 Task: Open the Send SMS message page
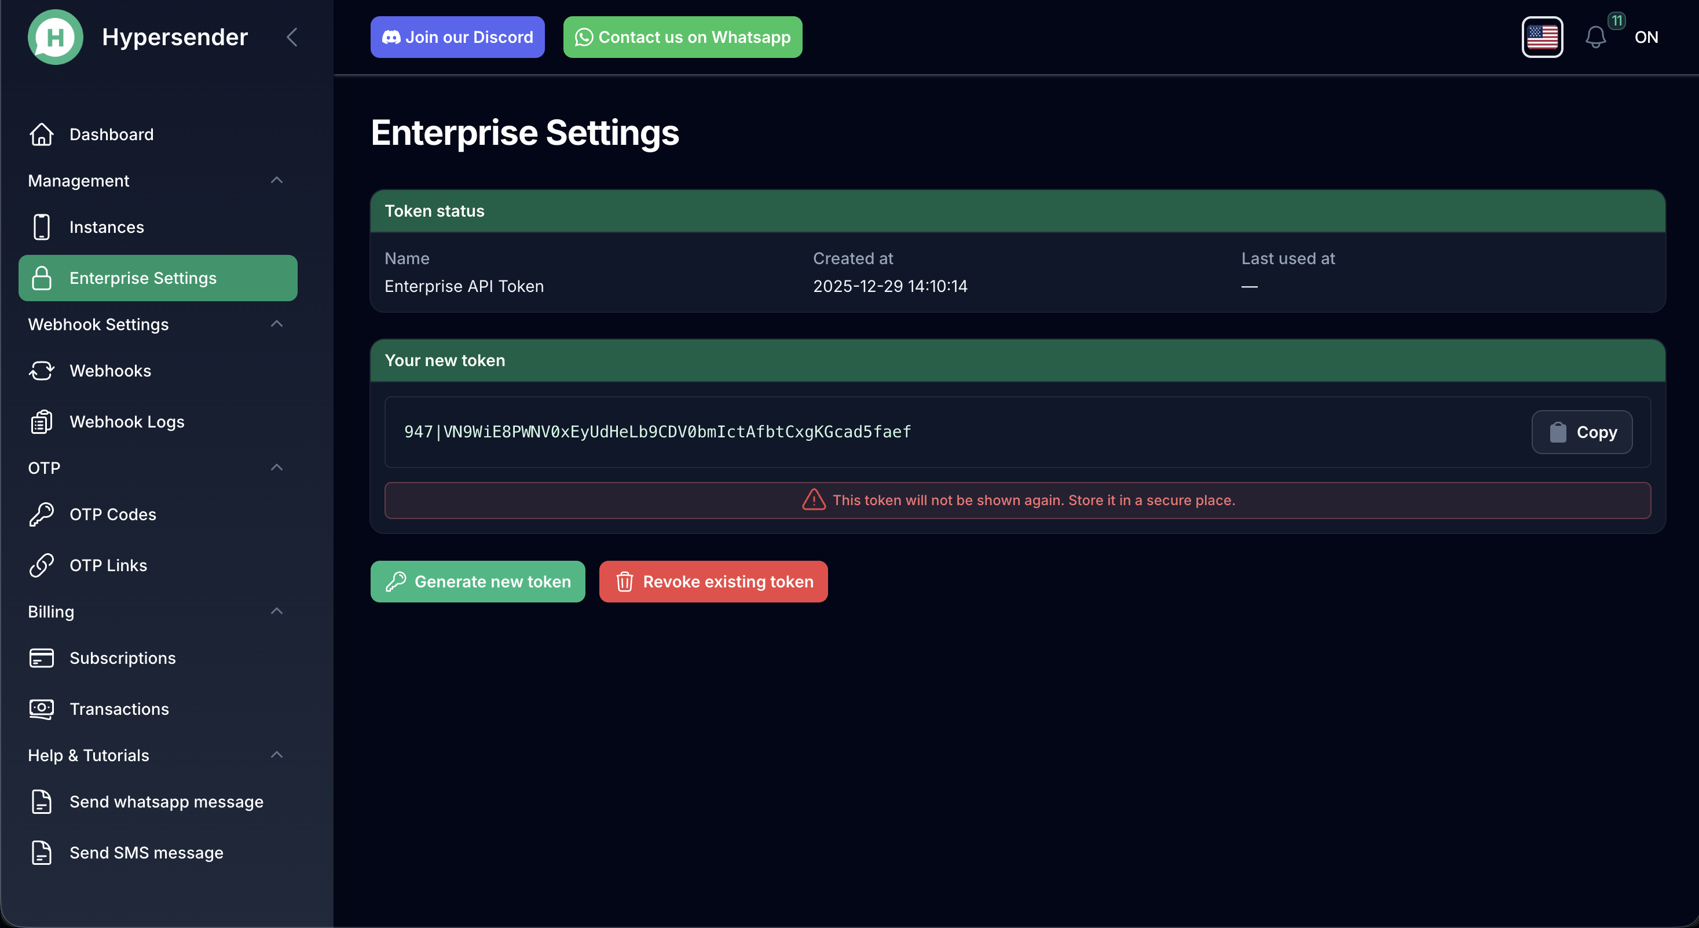pyautogui.click(x=146, y=852)
